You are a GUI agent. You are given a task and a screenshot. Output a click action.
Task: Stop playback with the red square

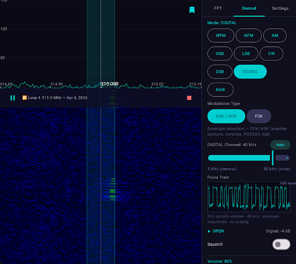(x=189, y=98)
